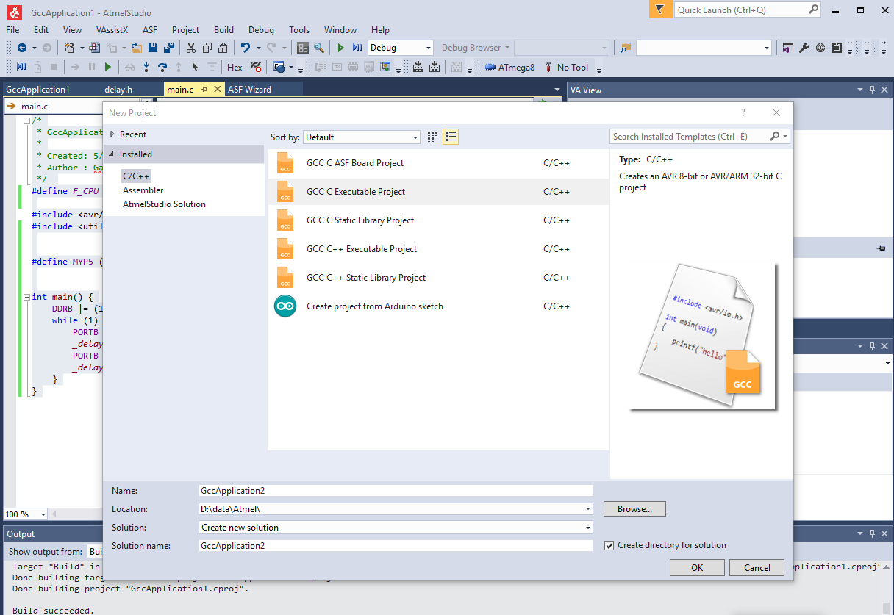The image size is (894, 615).
Task: Click the dialog help question mark
Action: click(x=743, y=112)
